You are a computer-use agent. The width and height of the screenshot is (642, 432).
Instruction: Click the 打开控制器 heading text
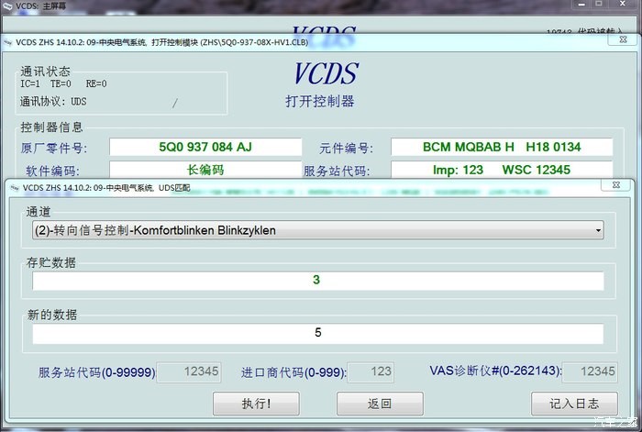tap(320, 101)
